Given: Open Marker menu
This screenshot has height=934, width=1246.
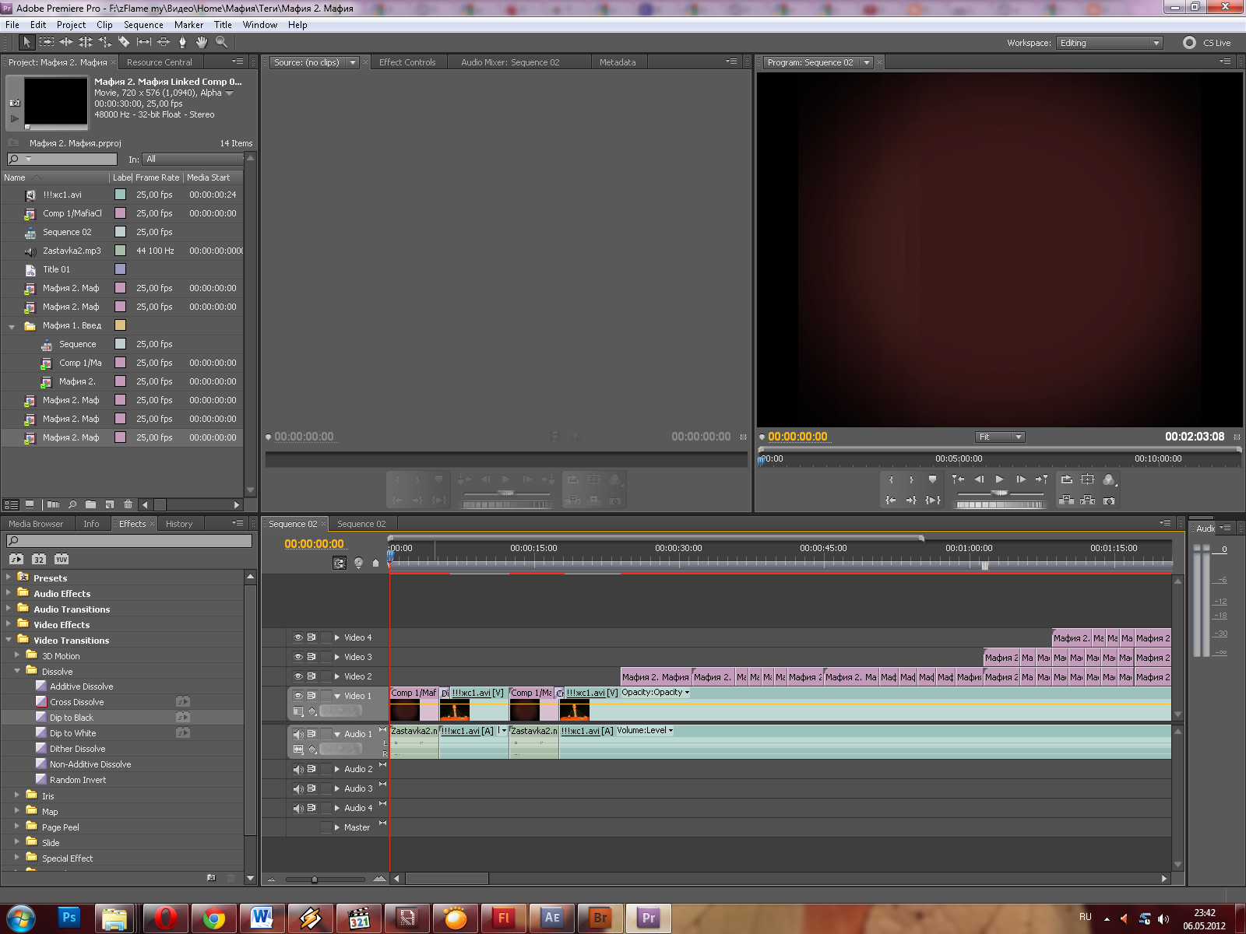Looking at the screenshot, I should [x=188, y=25].
